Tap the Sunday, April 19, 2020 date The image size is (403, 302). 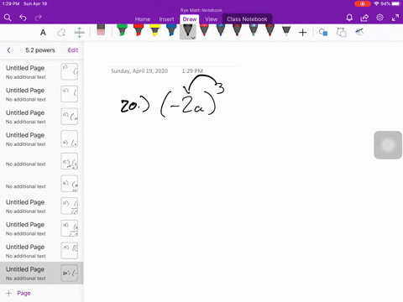(x=139, y=71)
